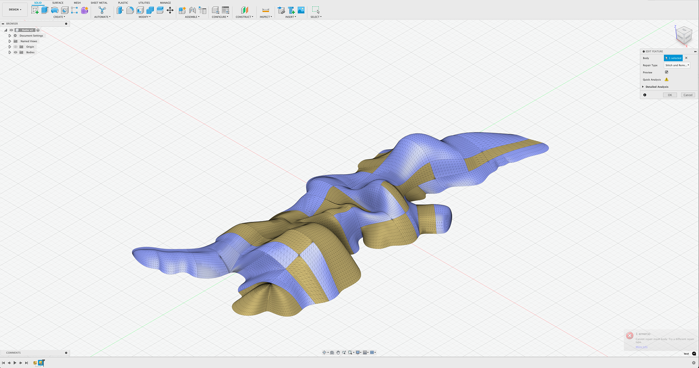Play the timeline with play button
This screenshot has height=368, width=699.
15,363
